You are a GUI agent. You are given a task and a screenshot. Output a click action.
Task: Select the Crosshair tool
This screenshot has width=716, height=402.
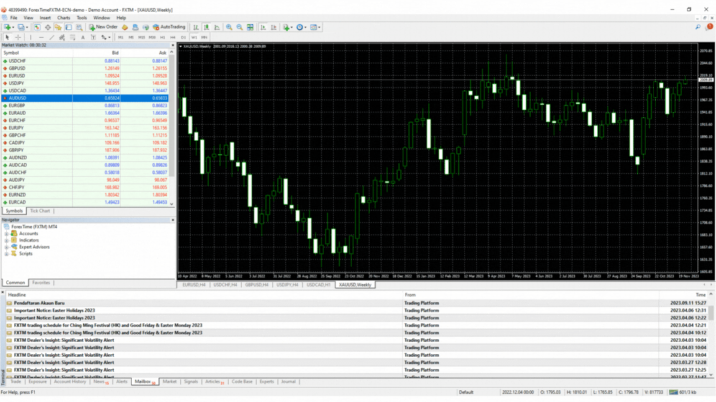pyautogui.click(x=18, y=37)
